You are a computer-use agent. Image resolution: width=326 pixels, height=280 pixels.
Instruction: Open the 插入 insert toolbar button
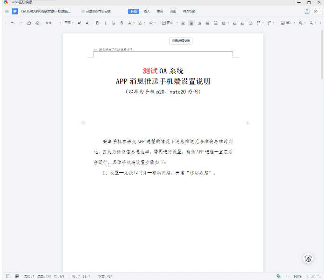[288, 23]
